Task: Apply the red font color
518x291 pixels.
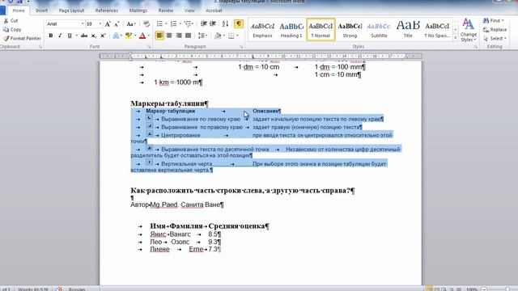Action: 142,36
